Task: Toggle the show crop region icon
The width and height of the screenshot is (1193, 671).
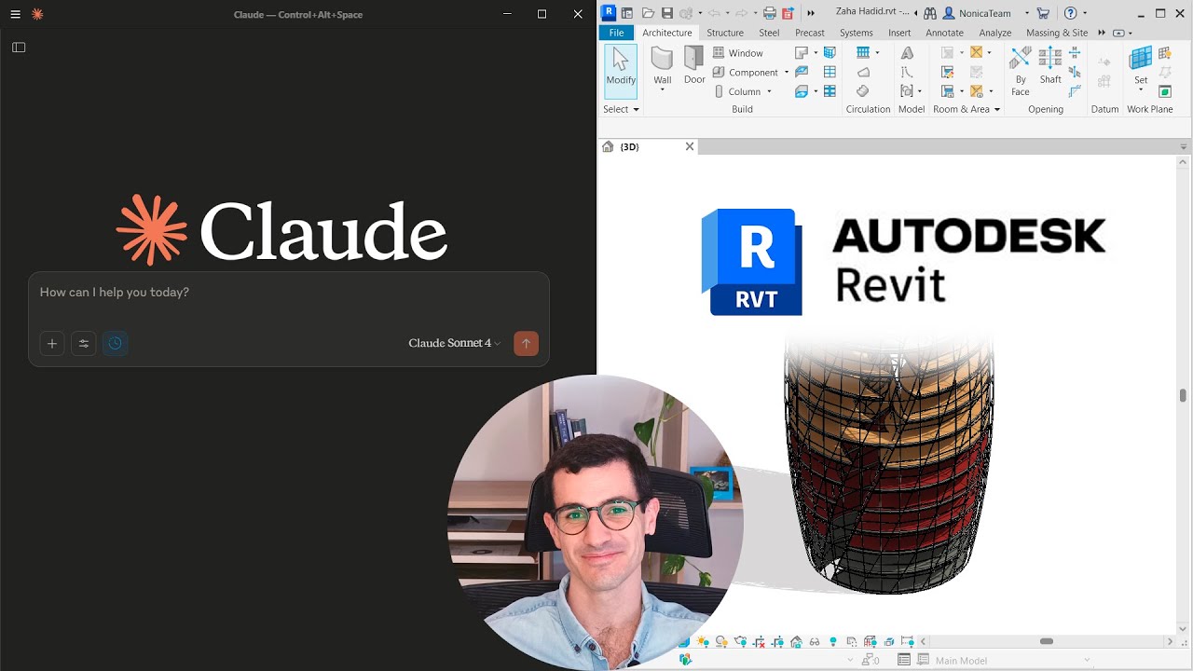Action: coord(777,642)
